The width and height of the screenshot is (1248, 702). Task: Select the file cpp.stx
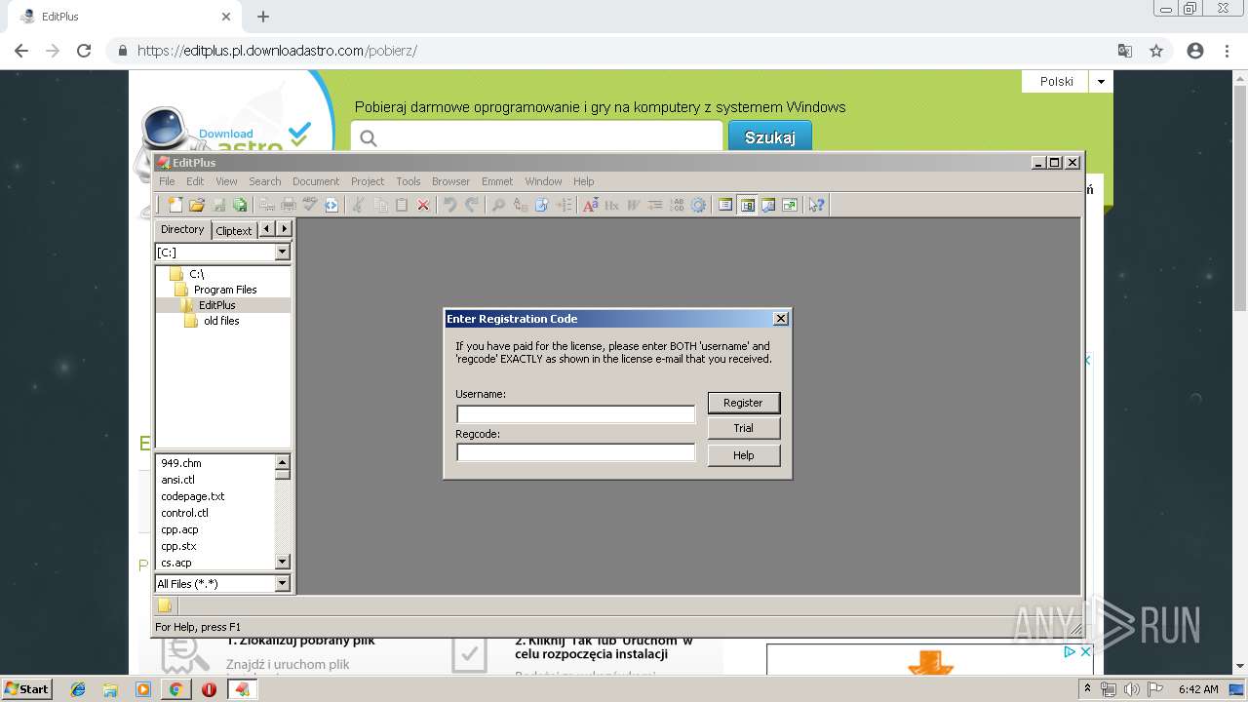coord(178,546)
